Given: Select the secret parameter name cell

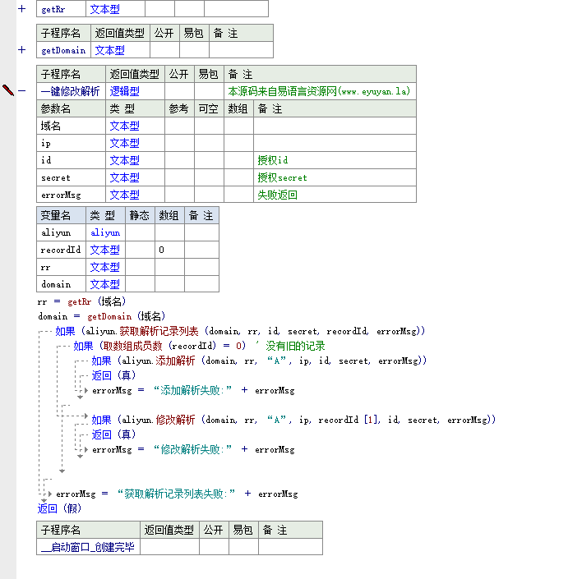Looking at the screenshot, I should coord(71,177).
